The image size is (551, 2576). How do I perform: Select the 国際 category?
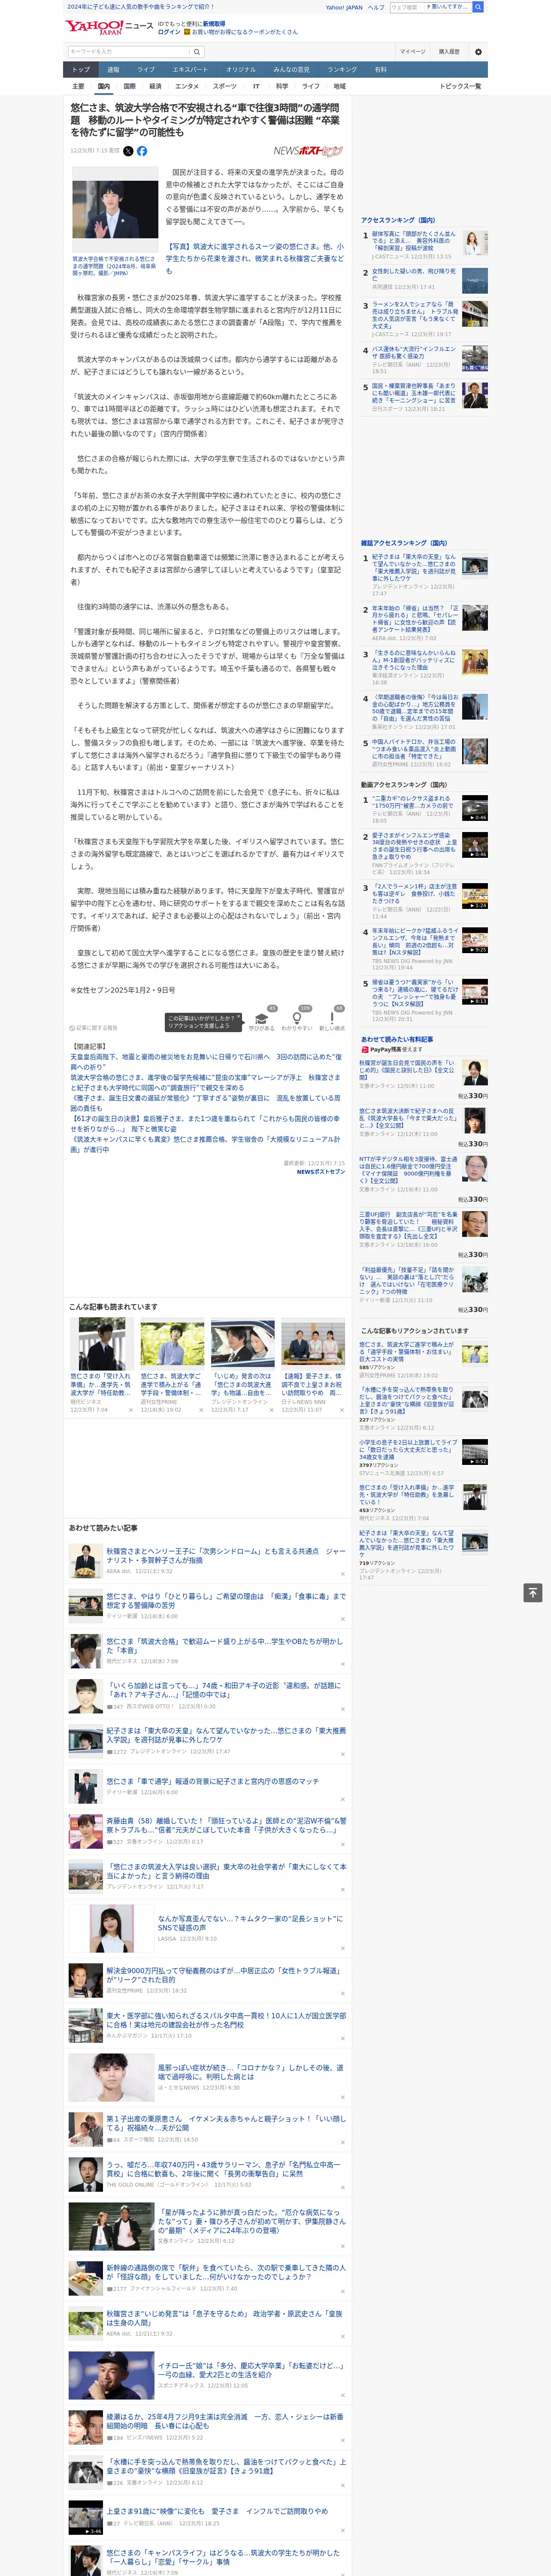tap(129, 86)
